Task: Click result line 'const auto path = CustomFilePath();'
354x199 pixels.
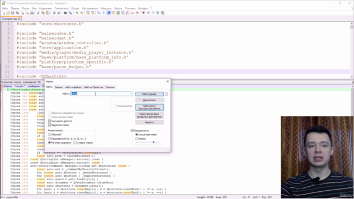Action: pos(66,156)
